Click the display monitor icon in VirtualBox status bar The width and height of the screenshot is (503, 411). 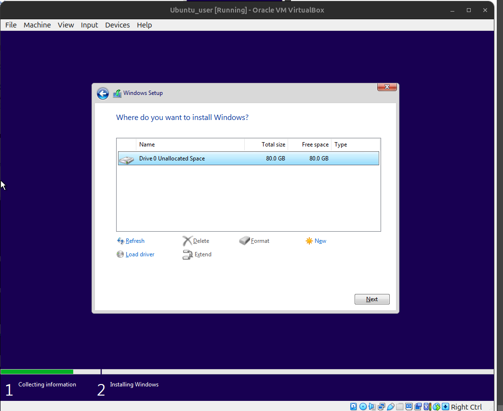click(409, 407)
